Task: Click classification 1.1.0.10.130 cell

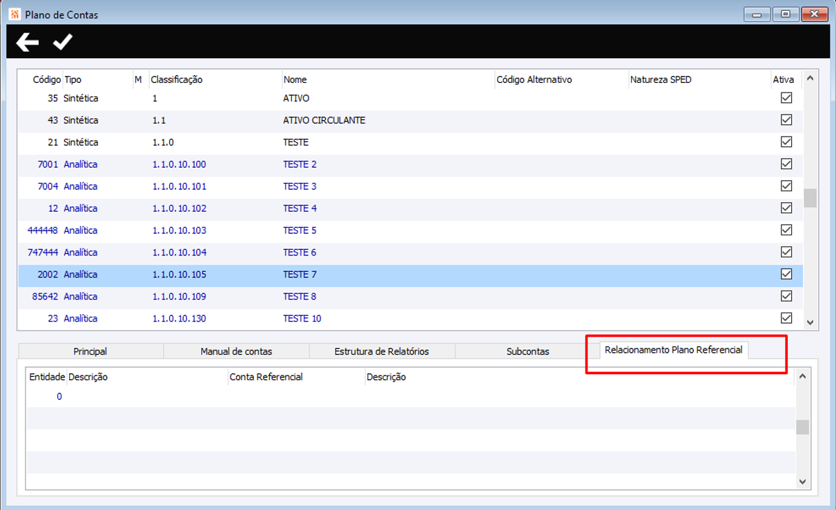Action: [x=179, y=319]
